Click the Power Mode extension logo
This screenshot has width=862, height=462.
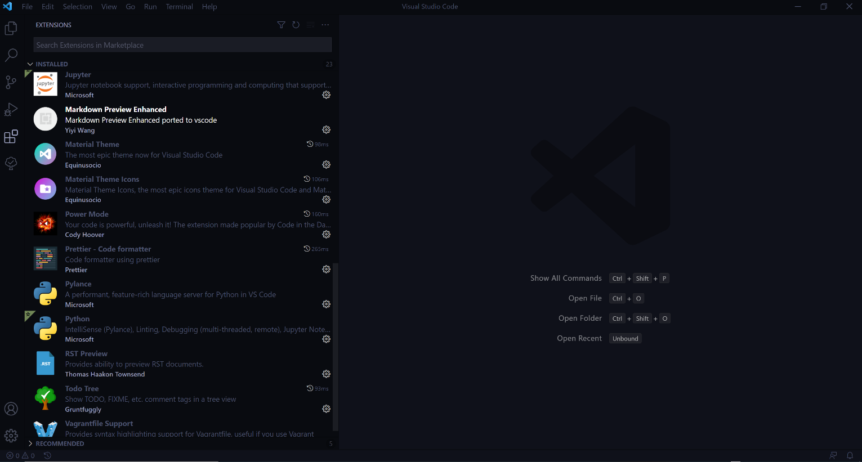46,223
